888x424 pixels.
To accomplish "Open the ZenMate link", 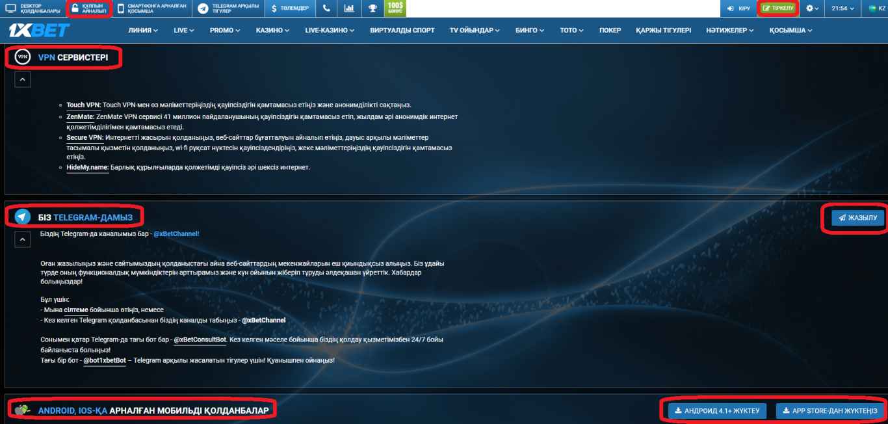I will 81,117.
